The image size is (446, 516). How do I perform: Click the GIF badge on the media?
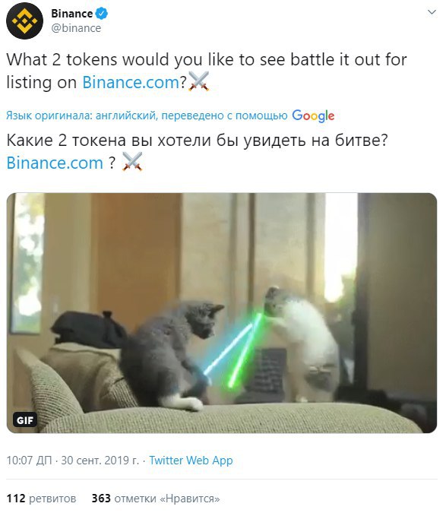point(25,420)
